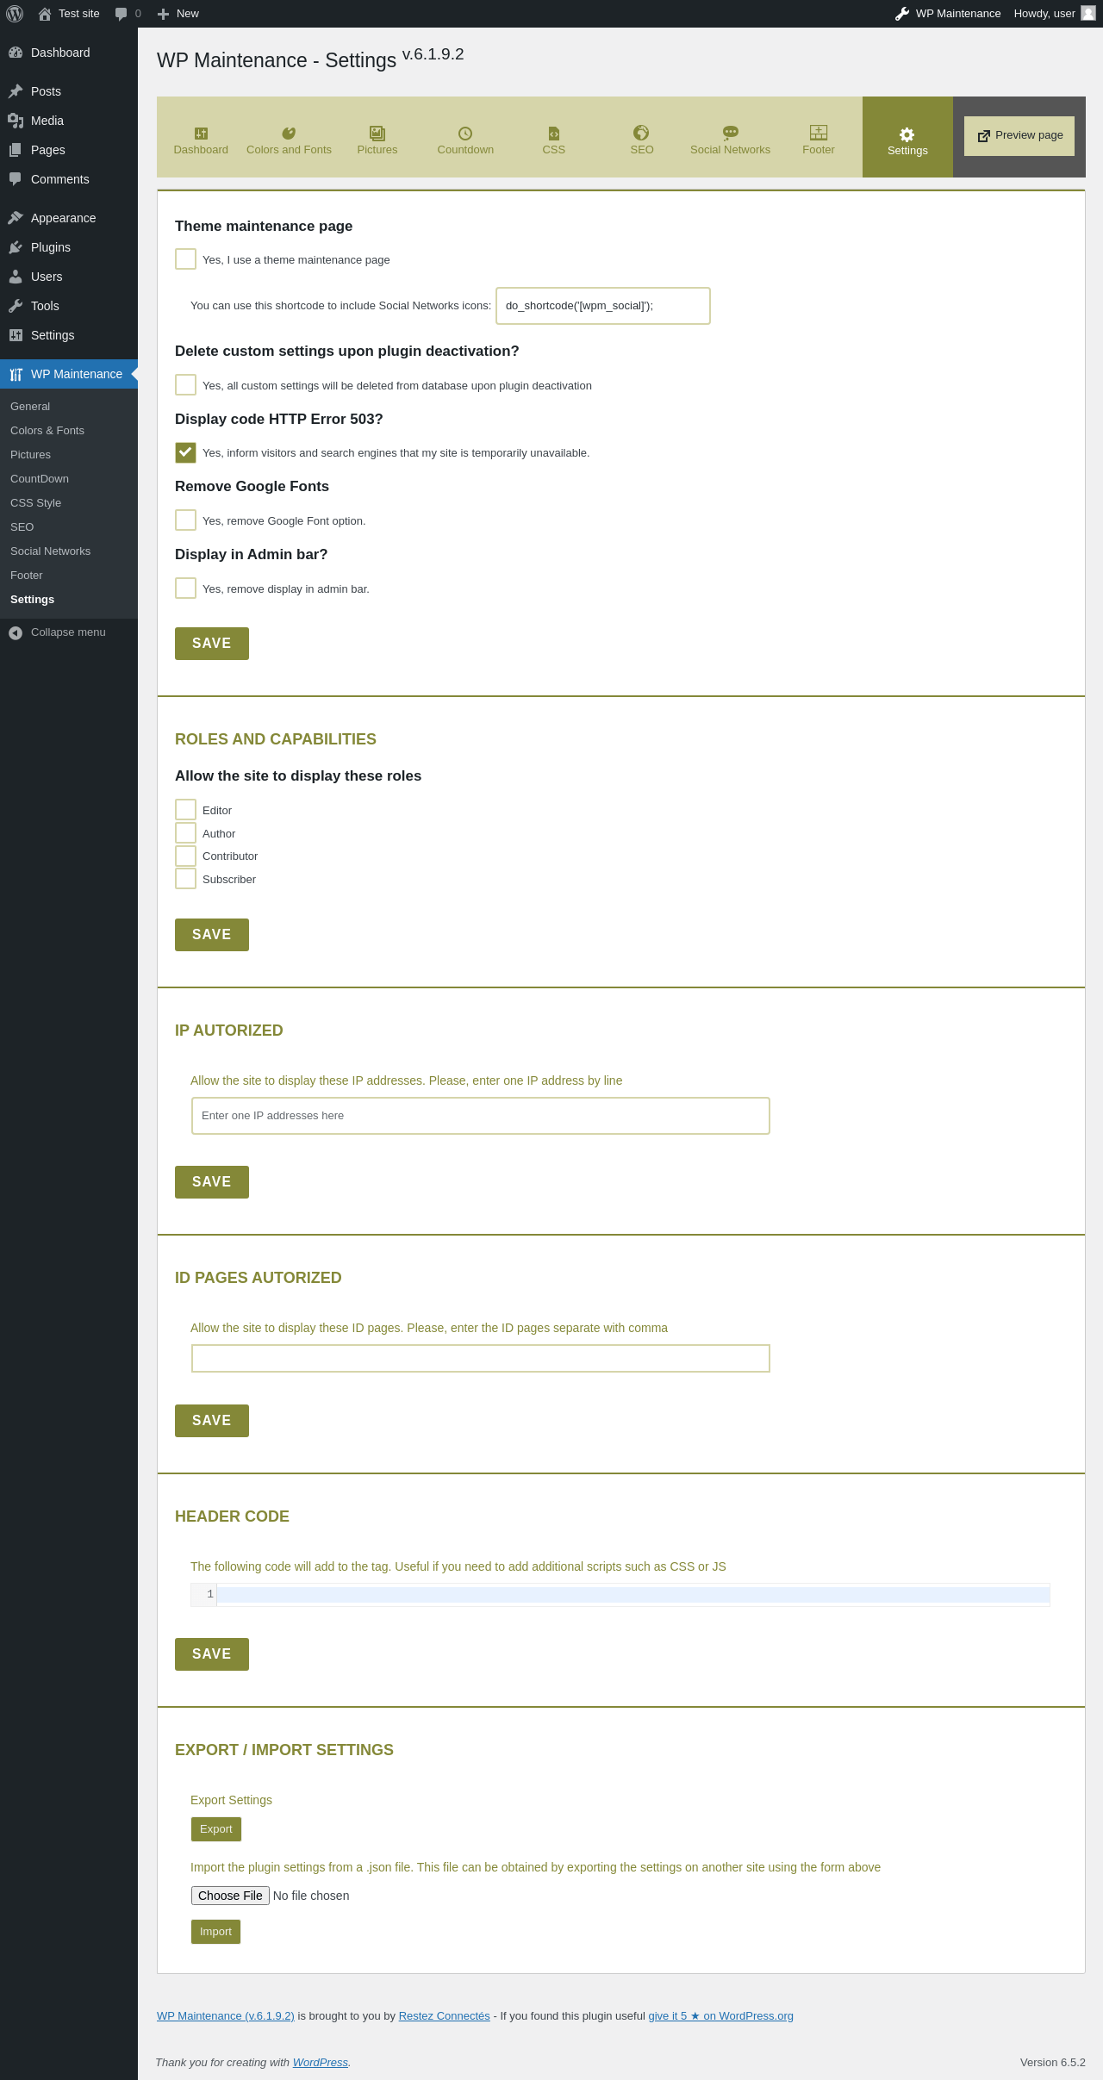Viewport: 1103px width, 2080px height.
Task: Save the Roles and Capabilities section
Action: [x=212, y=935]
